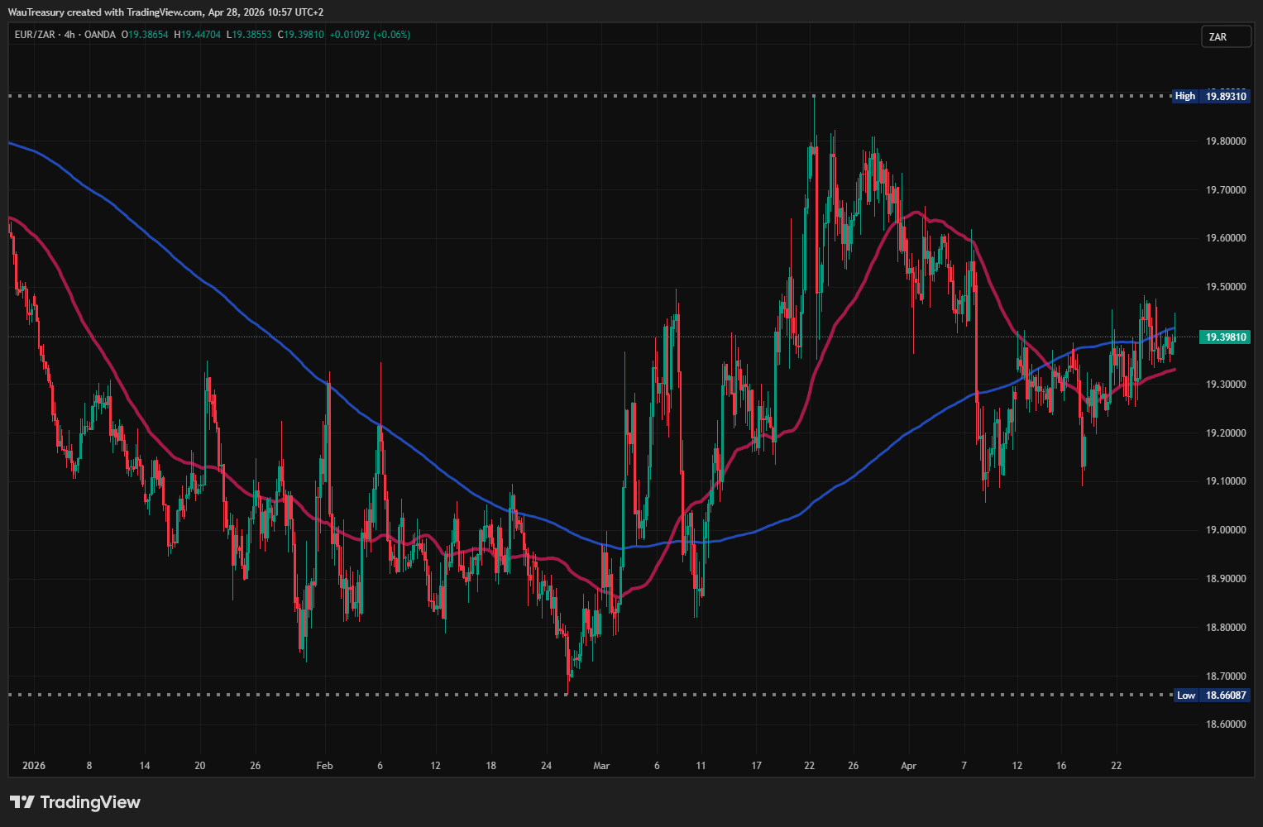
Task: Click the Apr label on time axis
Action: (x=909, y=766)
